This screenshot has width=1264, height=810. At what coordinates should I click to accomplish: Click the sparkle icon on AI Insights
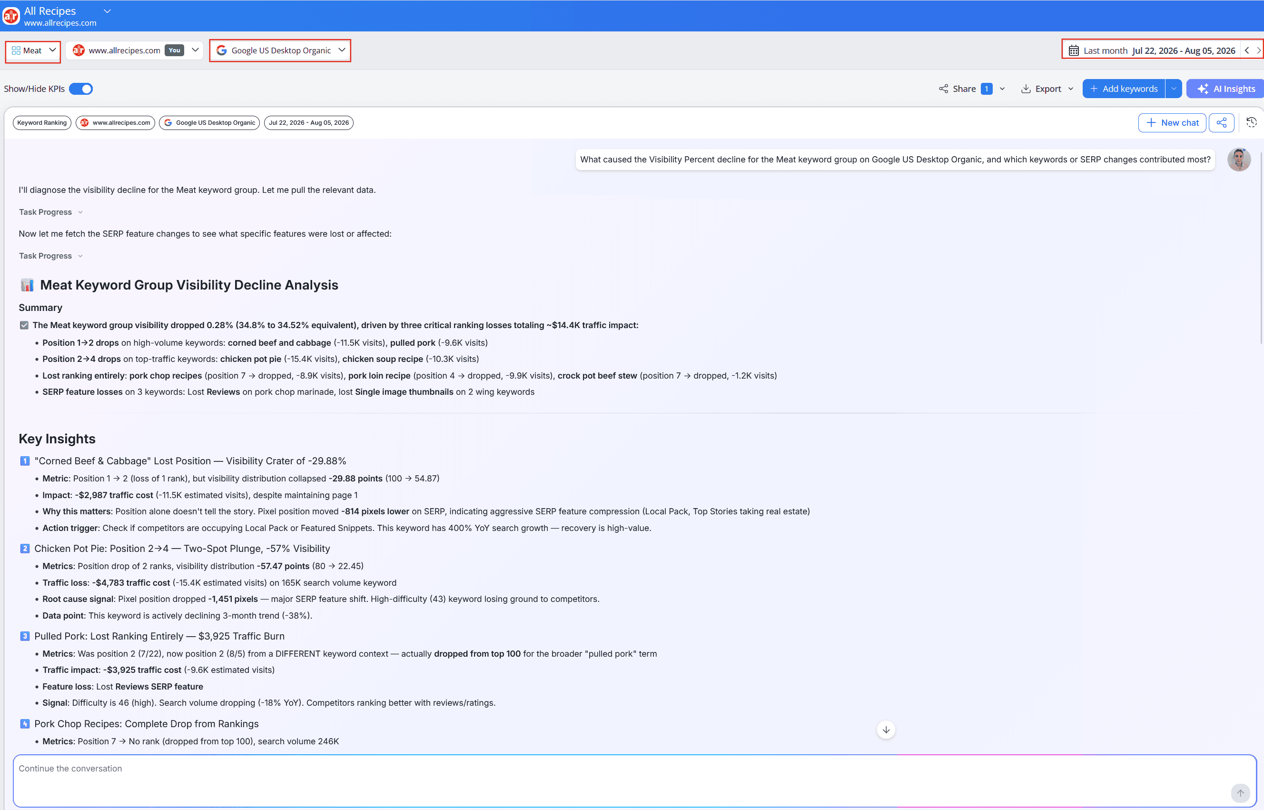[x=1203, y=89]
